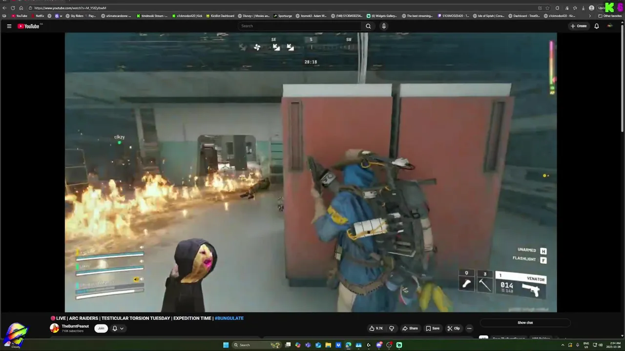This screenshot has height=351, width=625.
Task: Click the video player to pause
Action: click(x=311, y=172)
